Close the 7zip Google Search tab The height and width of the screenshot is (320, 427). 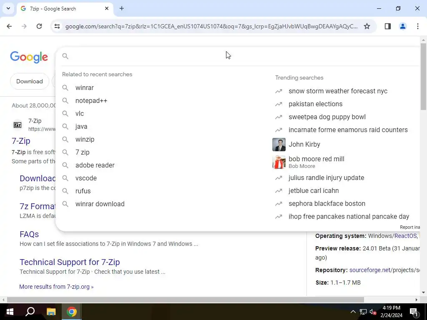tap(107, 8)
